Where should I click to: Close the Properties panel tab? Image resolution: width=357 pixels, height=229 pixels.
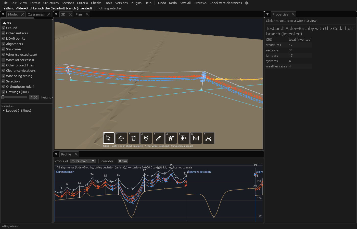293,14
